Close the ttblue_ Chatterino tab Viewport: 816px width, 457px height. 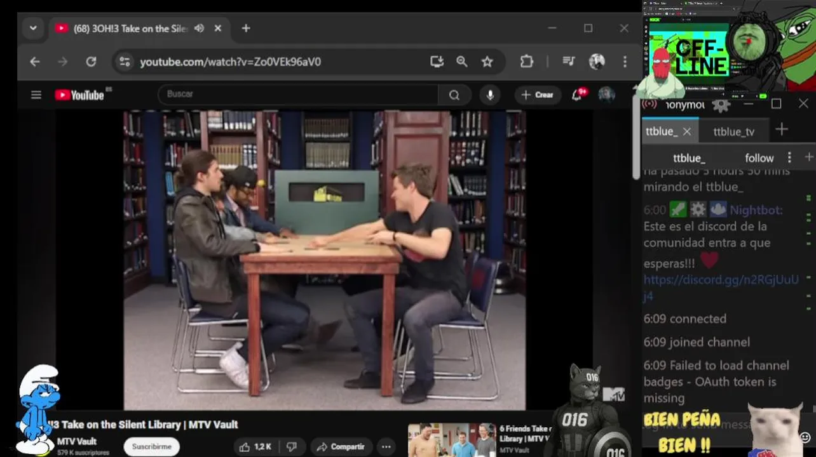click(x=686, y=131)
